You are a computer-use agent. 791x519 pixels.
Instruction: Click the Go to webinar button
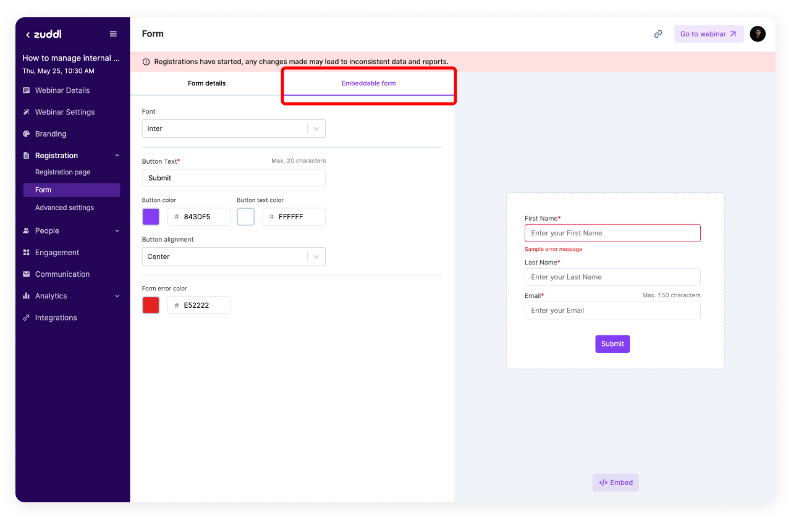708,34
